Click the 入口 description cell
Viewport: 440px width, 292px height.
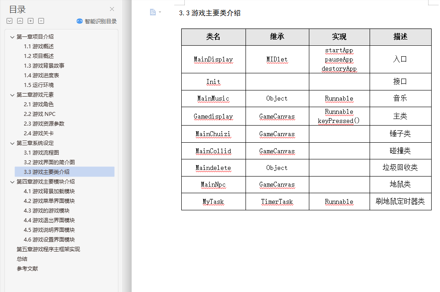click(x=400, y=59)
